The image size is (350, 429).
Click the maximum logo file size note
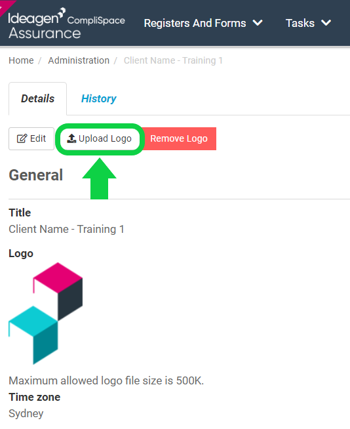106,380
